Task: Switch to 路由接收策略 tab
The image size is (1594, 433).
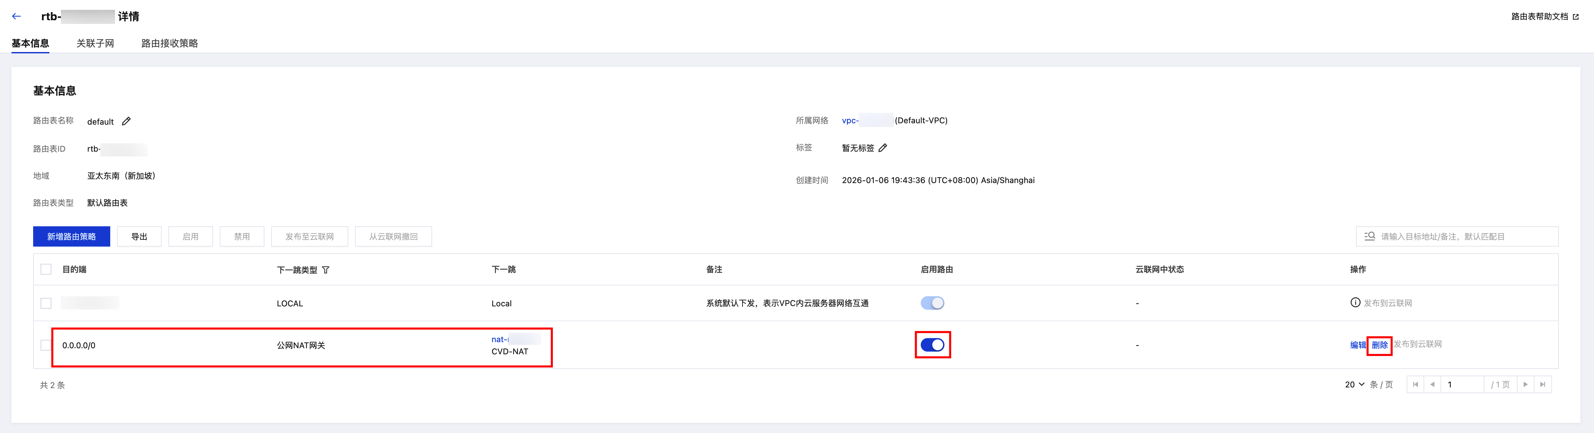Action: pyautogui.click(x=169, y=43)
